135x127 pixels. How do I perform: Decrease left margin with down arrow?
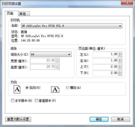[120, 56]
